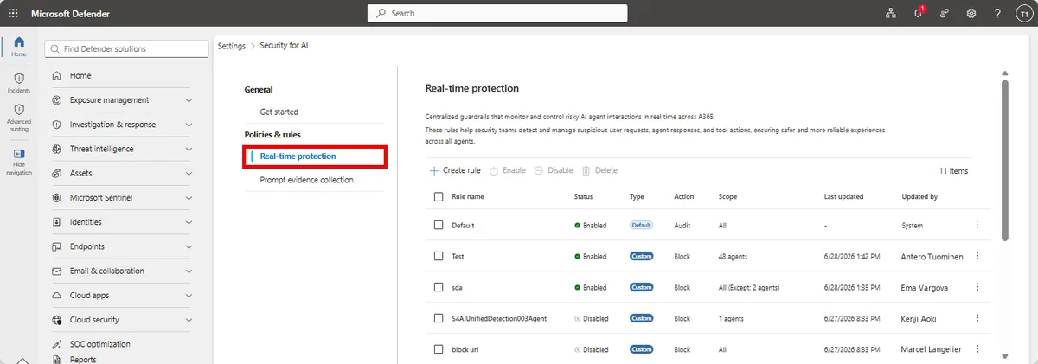Expand Identities chevron
The image size is (1038, 364).
click(x=189, y=222)
